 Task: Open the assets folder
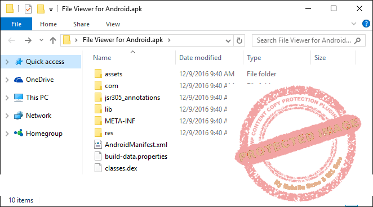[x=113, y=74]
